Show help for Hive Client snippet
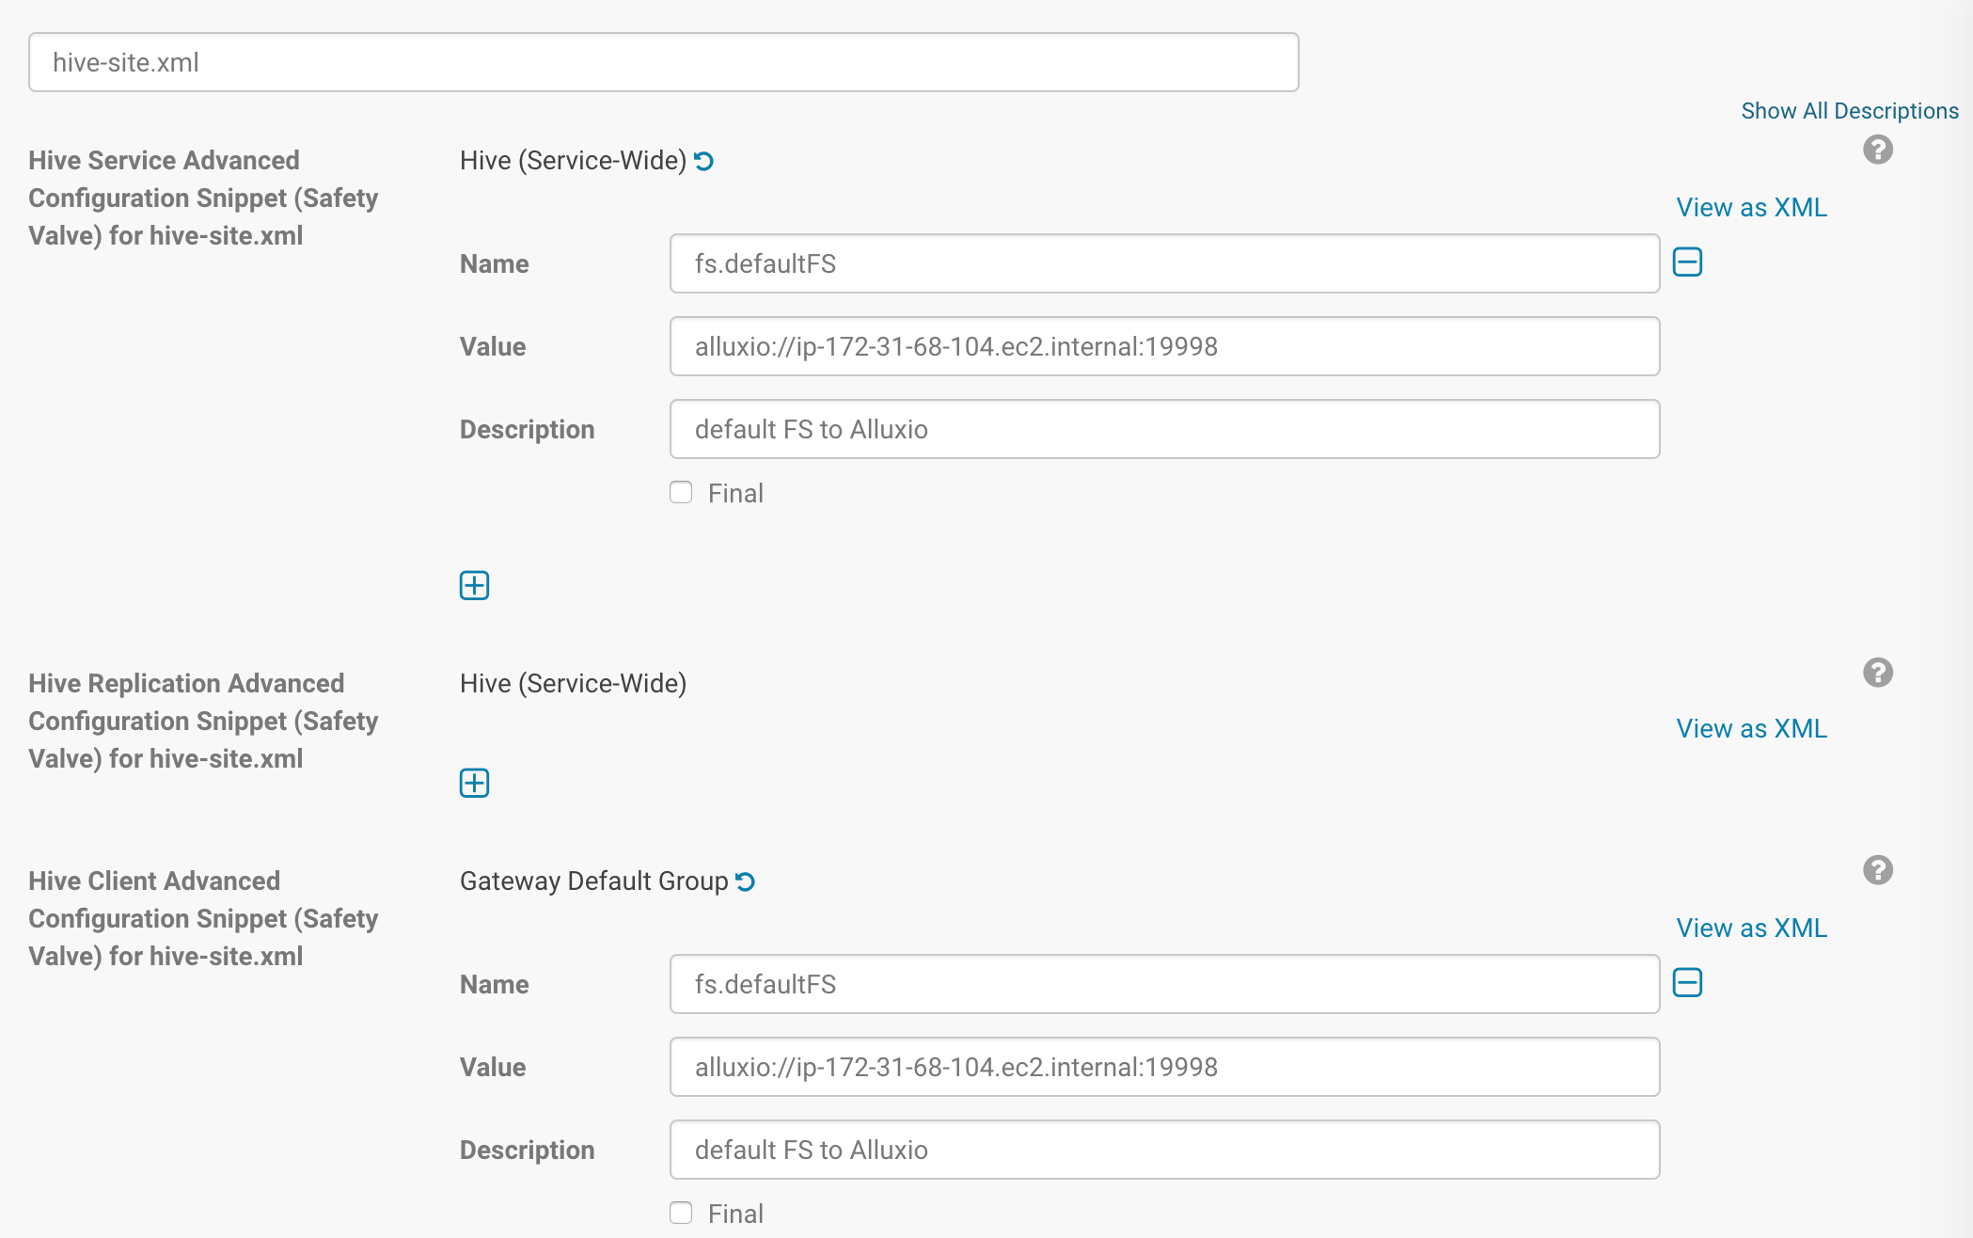 (1878, 870)
